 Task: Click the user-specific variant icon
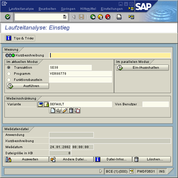click(46, 104)
